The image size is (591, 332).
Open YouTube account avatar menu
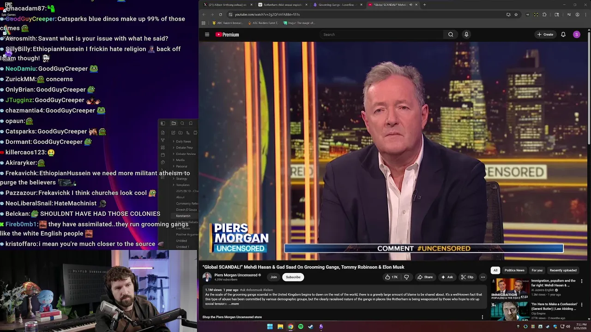tap(577, 35)
